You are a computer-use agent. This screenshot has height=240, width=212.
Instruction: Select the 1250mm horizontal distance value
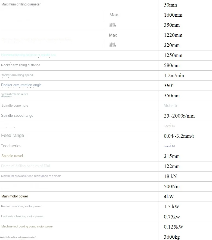pos(173,55)
